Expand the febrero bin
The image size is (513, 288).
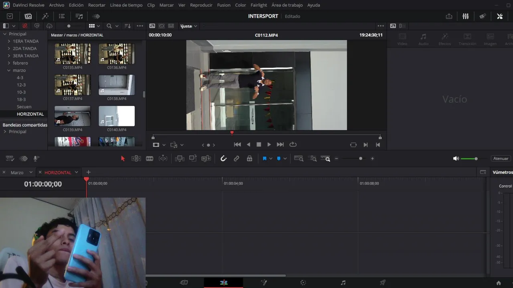(9, 63)
